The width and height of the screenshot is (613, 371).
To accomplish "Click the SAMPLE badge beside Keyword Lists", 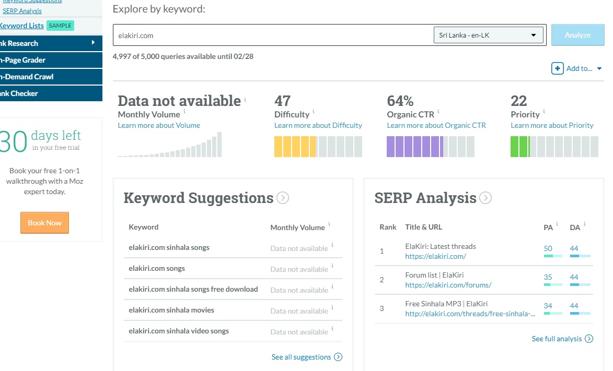I will (x=60, y=26).
